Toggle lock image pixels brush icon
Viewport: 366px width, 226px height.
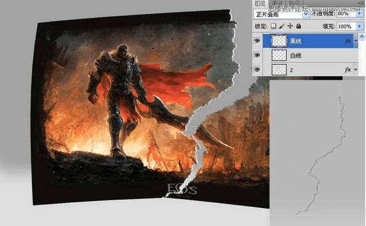[x=282, y=26]
